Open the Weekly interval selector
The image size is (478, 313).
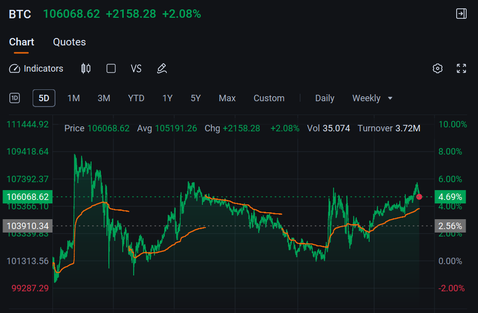pyautogui.click(x=372, y=98)
